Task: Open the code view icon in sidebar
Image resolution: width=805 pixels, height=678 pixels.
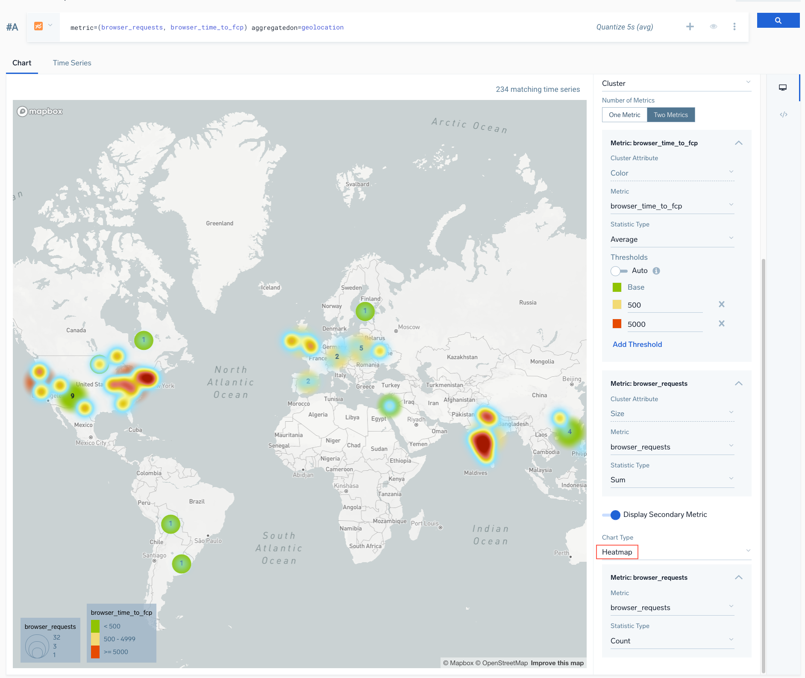Action: click(783, 114)
